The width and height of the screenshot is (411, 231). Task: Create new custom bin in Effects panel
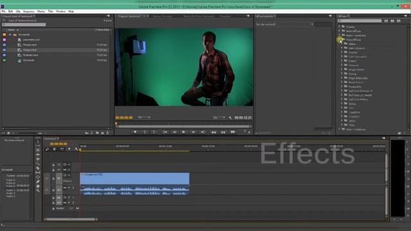pyautogui.click(x=399, y=133)
